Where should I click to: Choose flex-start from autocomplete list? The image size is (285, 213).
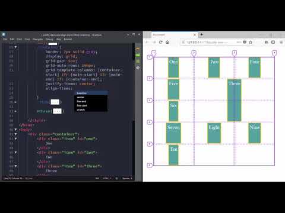(91, 105)
